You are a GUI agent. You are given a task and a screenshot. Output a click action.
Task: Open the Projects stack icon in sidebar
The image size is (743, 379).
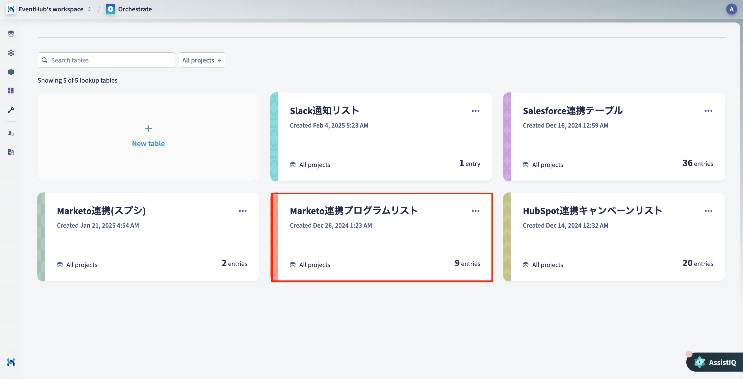11,34
